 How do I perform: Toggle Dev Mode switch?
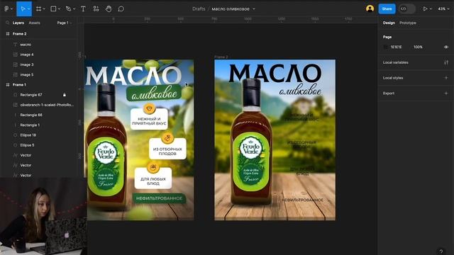(406, 9)
